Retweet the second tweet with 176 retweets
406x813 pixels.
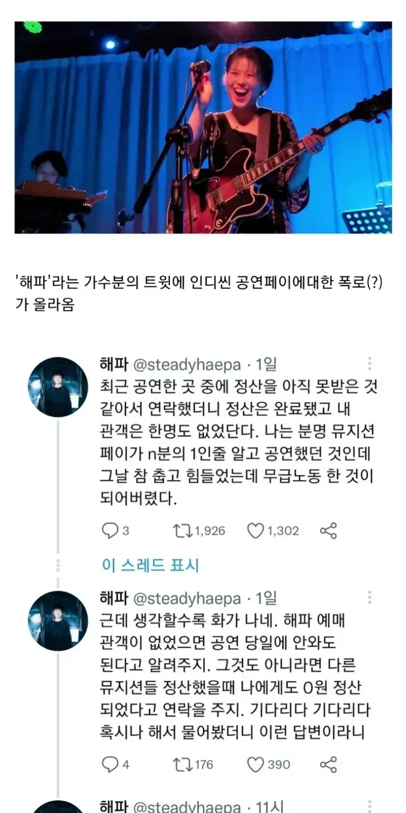[x=193, y=764]
